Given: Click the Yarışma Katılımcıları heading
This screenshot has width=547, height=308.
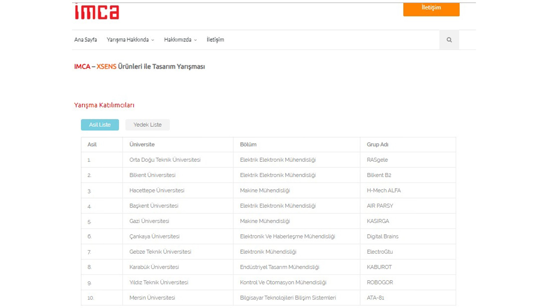Looking at the screenshot, I should (x=104, y=105).
